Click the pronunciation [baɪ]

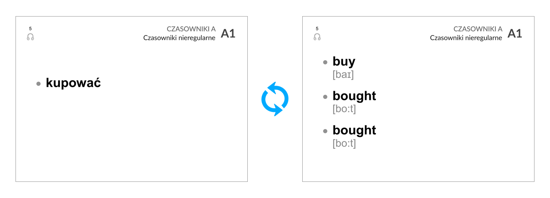tap(343, 75)
